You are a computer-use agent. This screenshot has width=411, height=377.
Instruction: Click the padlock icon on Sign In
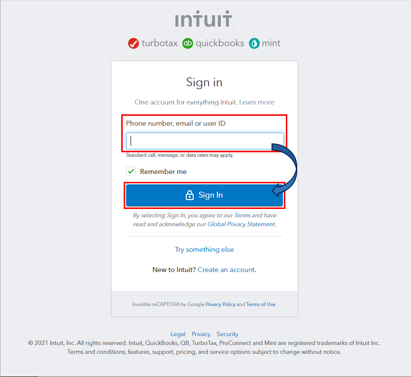click(190, 196)
